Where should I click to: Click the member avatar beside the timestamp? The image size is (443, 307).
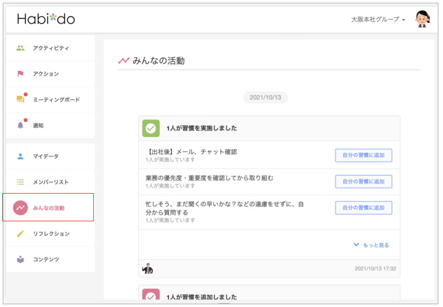click(x=148, y=269)
